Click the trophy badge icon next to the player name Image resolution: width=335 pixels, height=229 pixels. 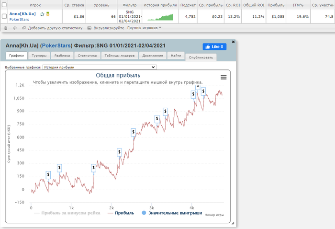(x=48, y=14)
